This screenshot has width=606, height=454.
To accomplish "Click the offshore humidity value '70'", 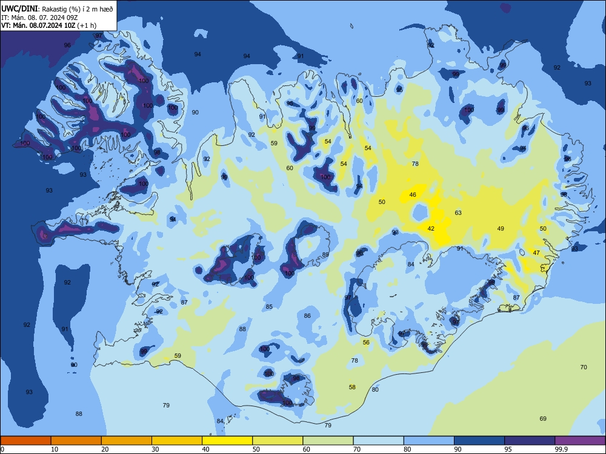I will pos(584,367).
